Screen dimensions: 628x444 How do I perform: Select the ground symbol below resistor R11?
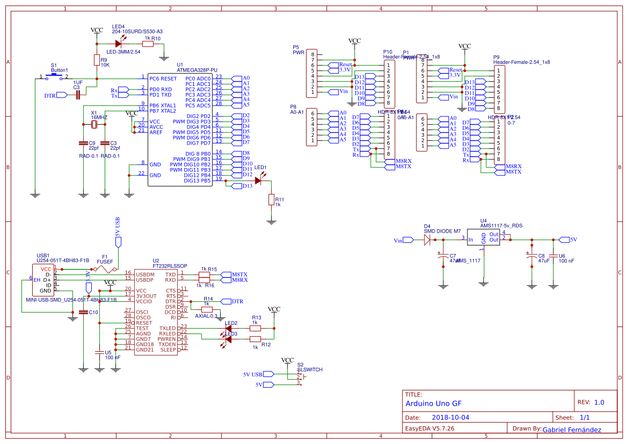pyautogui.click(x=272, y=220)
